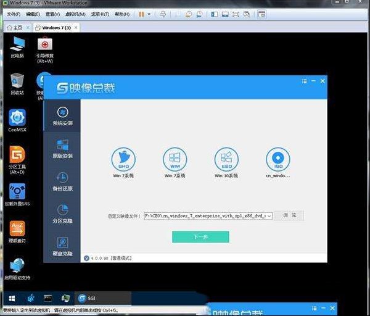Open the 原版安装 sidebar section
370x316 pixels.
coord(62,149)
